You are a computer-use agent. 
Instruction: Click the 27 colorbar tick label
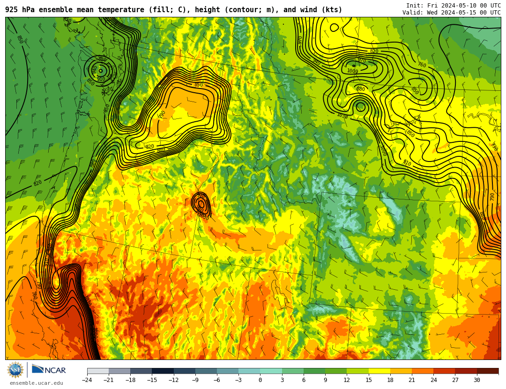tap(455, 380)
